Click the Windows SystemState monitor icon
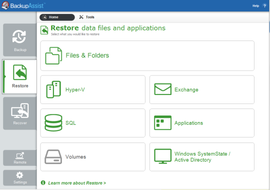 162,156
